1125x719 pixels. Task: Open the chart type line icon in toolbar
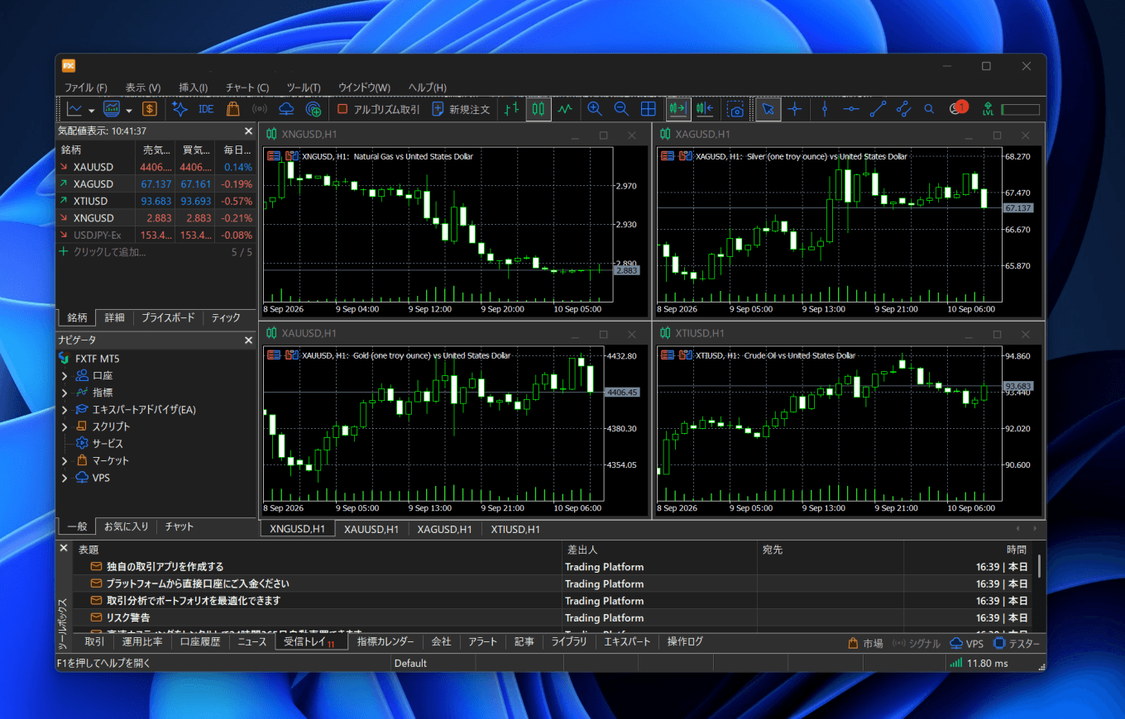(x=74, y=109)
